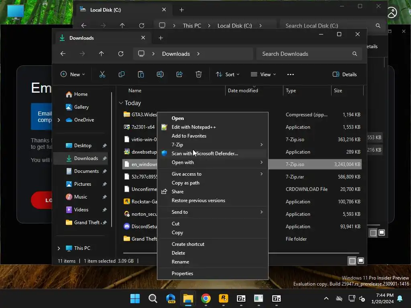411x308 pixels.
Task: Go back in Downloads window
Action: click(63, 54)
